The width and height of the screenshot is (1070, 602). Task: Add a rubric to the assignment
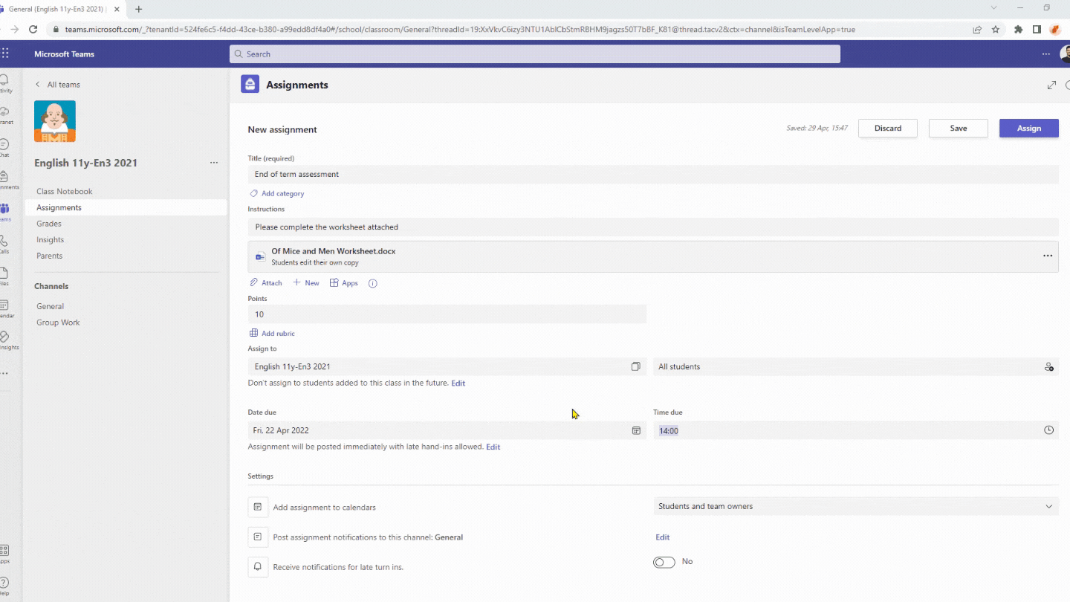[x=272, y=334]
